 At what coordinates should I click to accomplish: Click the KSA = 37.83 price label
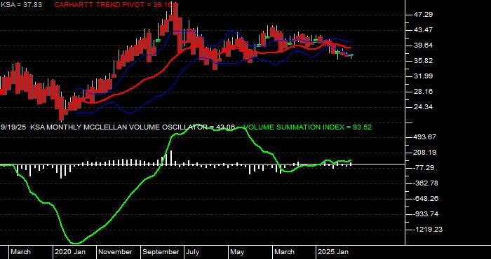21,5
